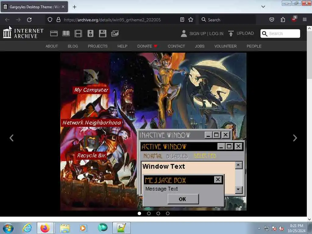Select the second carousel dot indicator

pos(149,213)
